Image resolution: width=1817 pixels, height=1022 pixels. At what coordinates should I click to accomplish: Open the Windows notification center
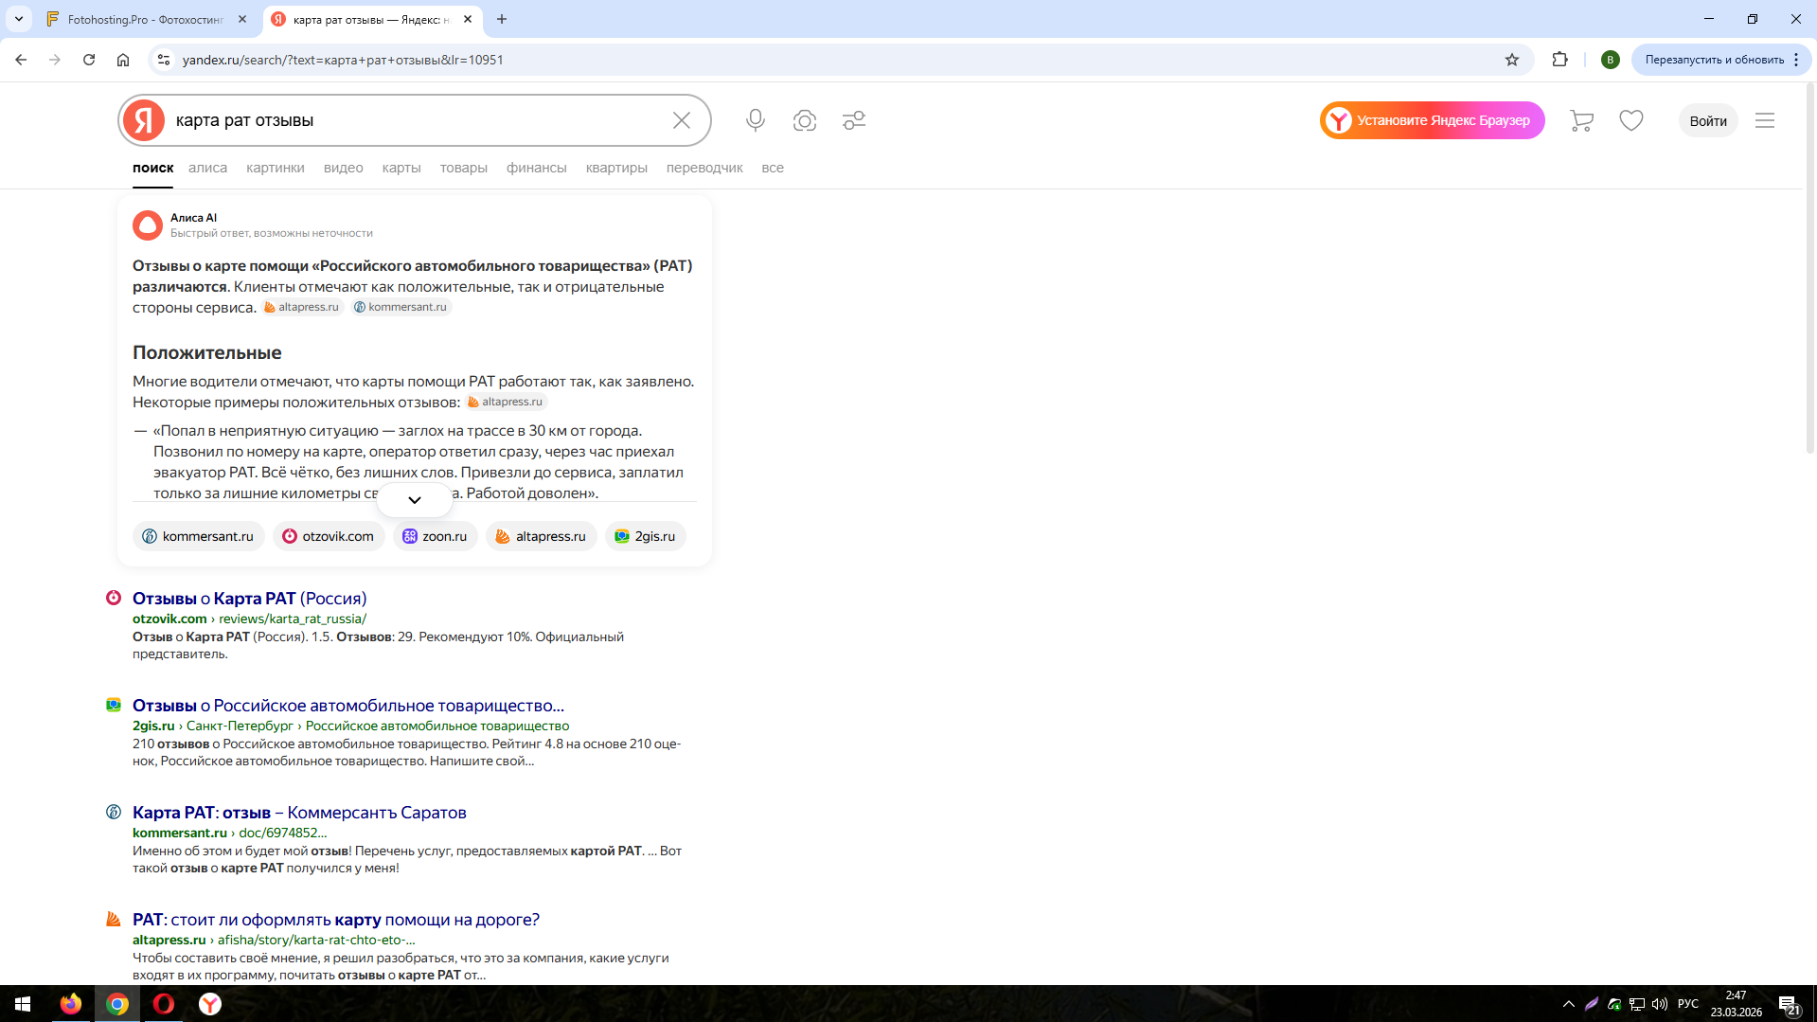click(x=1789, y=1004)
